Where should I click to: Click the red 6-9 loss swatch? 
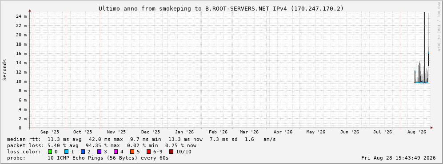pos(148,152)
